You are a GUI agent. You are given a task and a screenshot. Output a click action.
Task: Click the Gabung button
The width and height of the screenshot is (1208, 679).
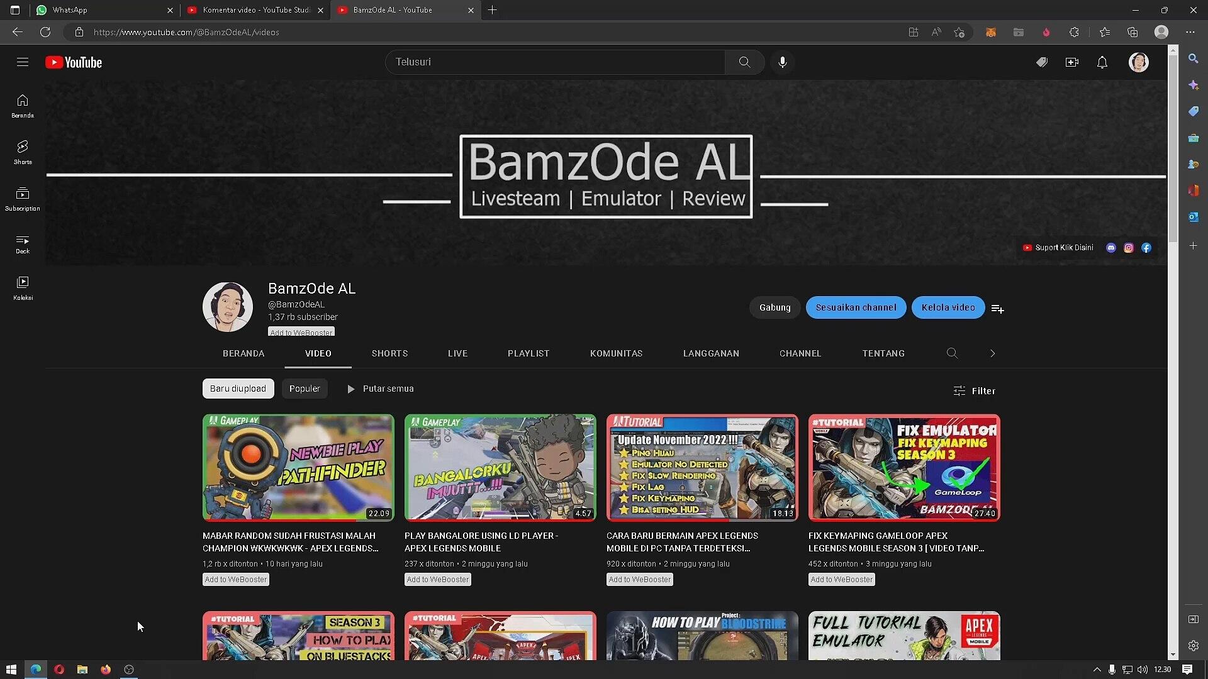775,307
